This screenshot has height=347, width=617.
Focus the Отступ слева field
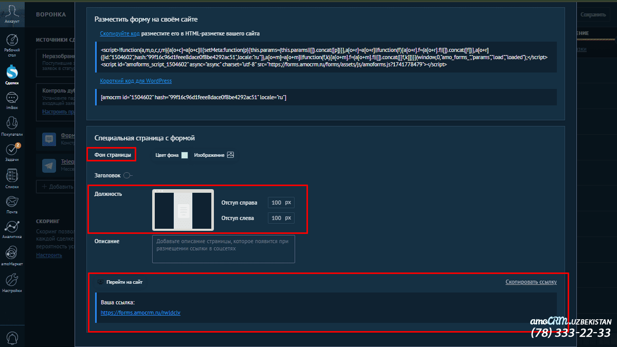tap(281, 218)
